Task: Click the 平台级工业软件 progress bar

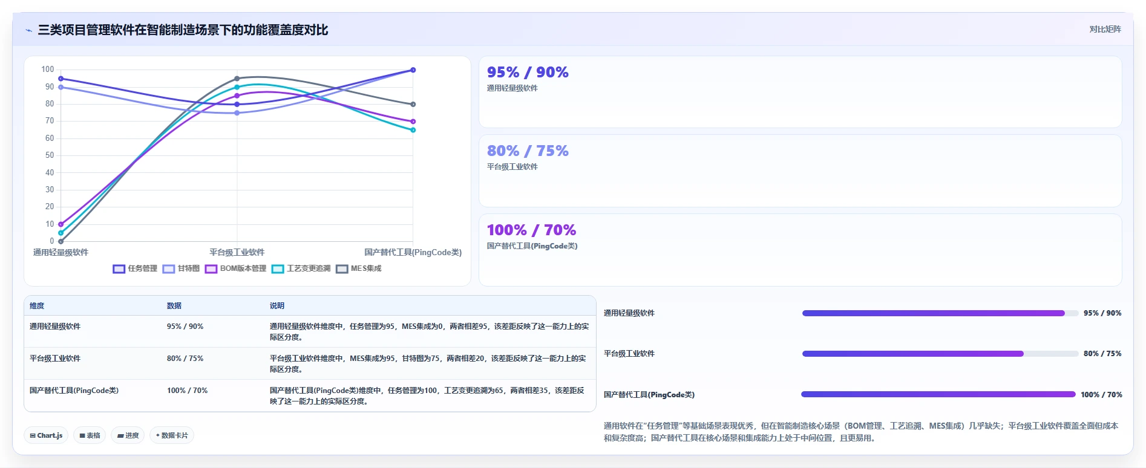Action: click(940, 354)
